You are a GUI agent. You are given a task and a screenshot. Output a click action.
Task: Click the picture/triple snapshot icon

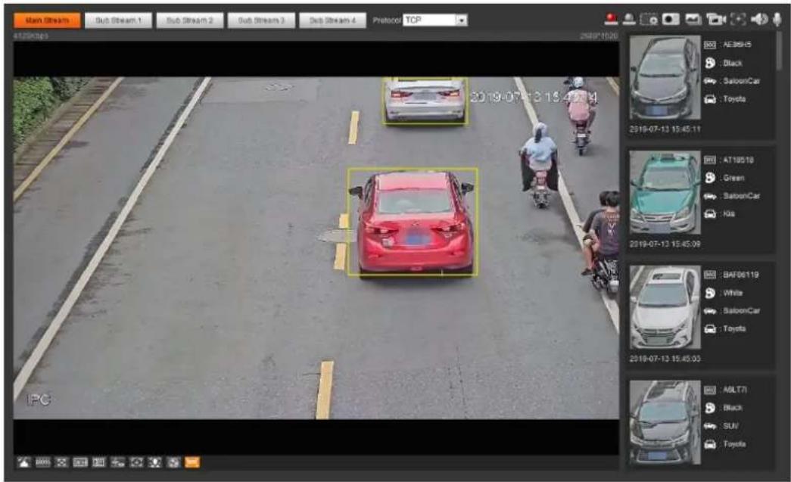(693, 19)
